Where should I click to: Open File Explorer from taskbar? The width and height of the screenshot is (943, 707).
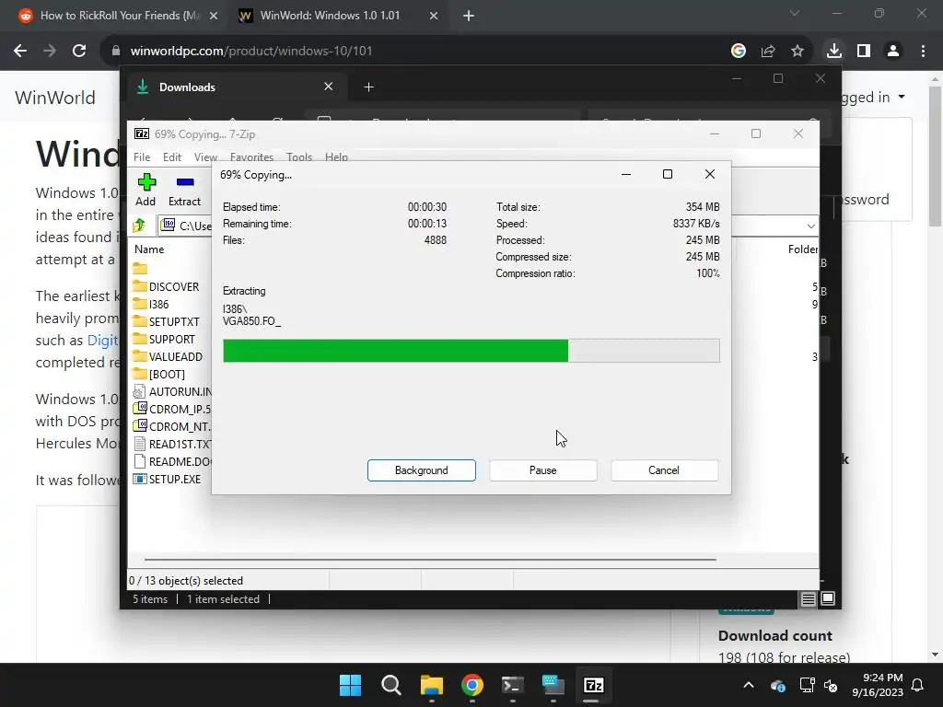[x=432, y=685]
